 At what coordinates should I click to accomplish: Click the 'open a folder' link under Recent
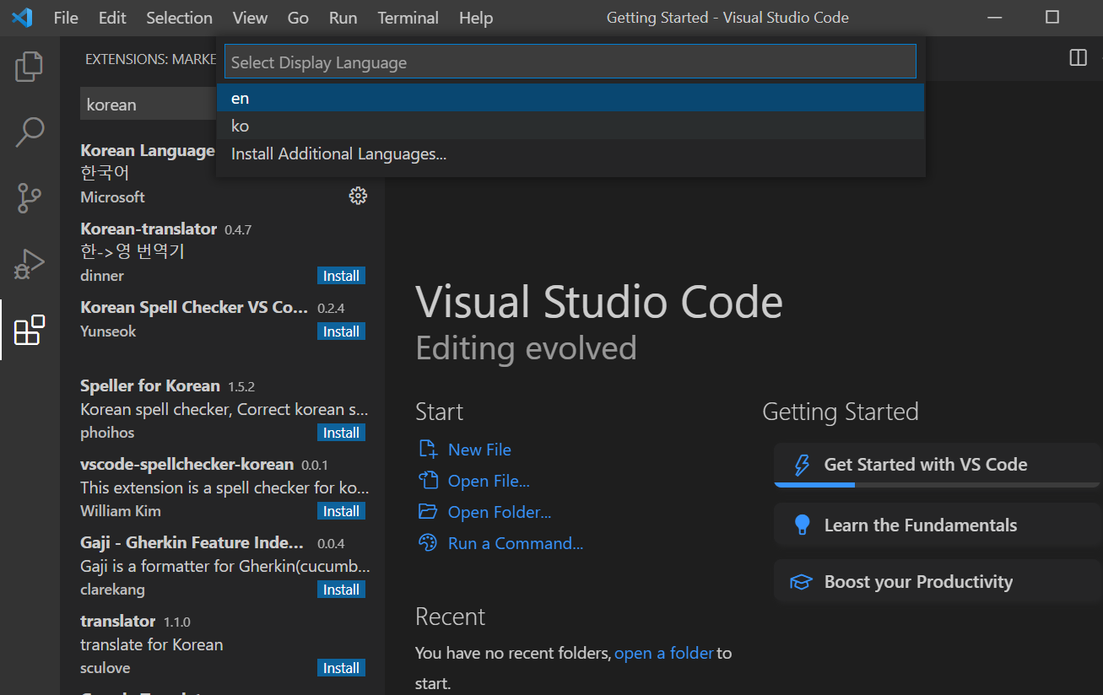coord(664,653)
